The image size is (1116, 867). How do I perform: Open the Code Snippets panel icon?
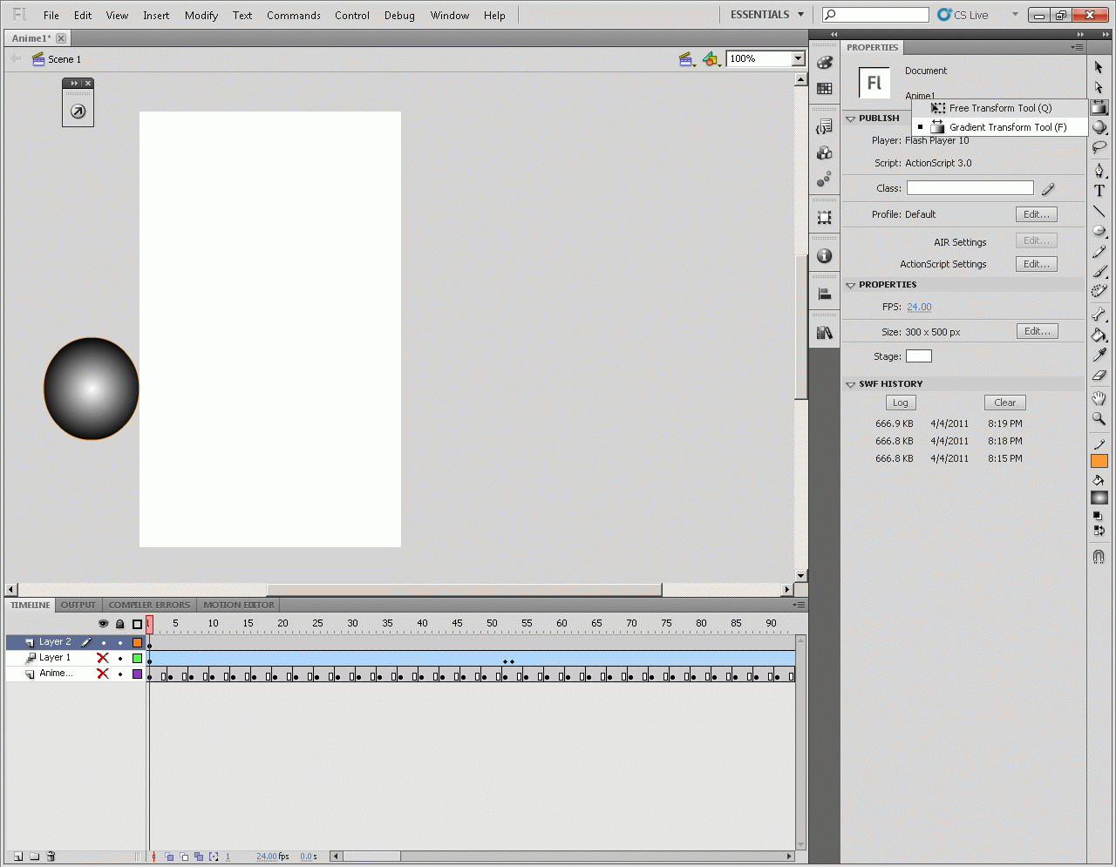pos(824,127)
